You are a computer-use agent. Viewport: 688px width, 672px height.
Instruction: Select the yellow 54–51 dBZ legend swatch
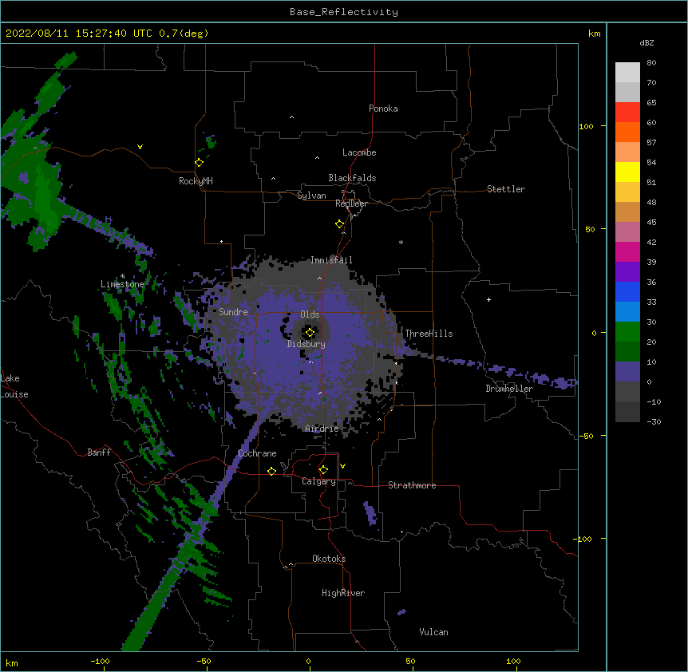coord(627,172)
